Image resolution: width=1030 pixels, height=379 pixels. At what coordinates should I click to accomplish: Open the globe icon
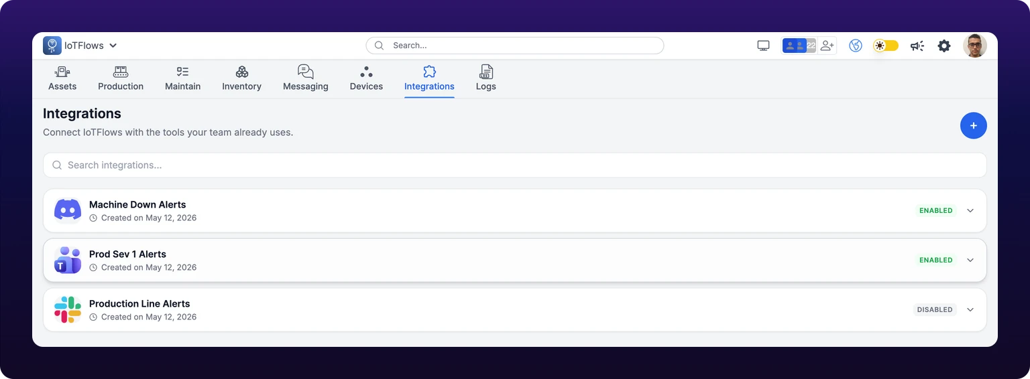pos(856,46)
